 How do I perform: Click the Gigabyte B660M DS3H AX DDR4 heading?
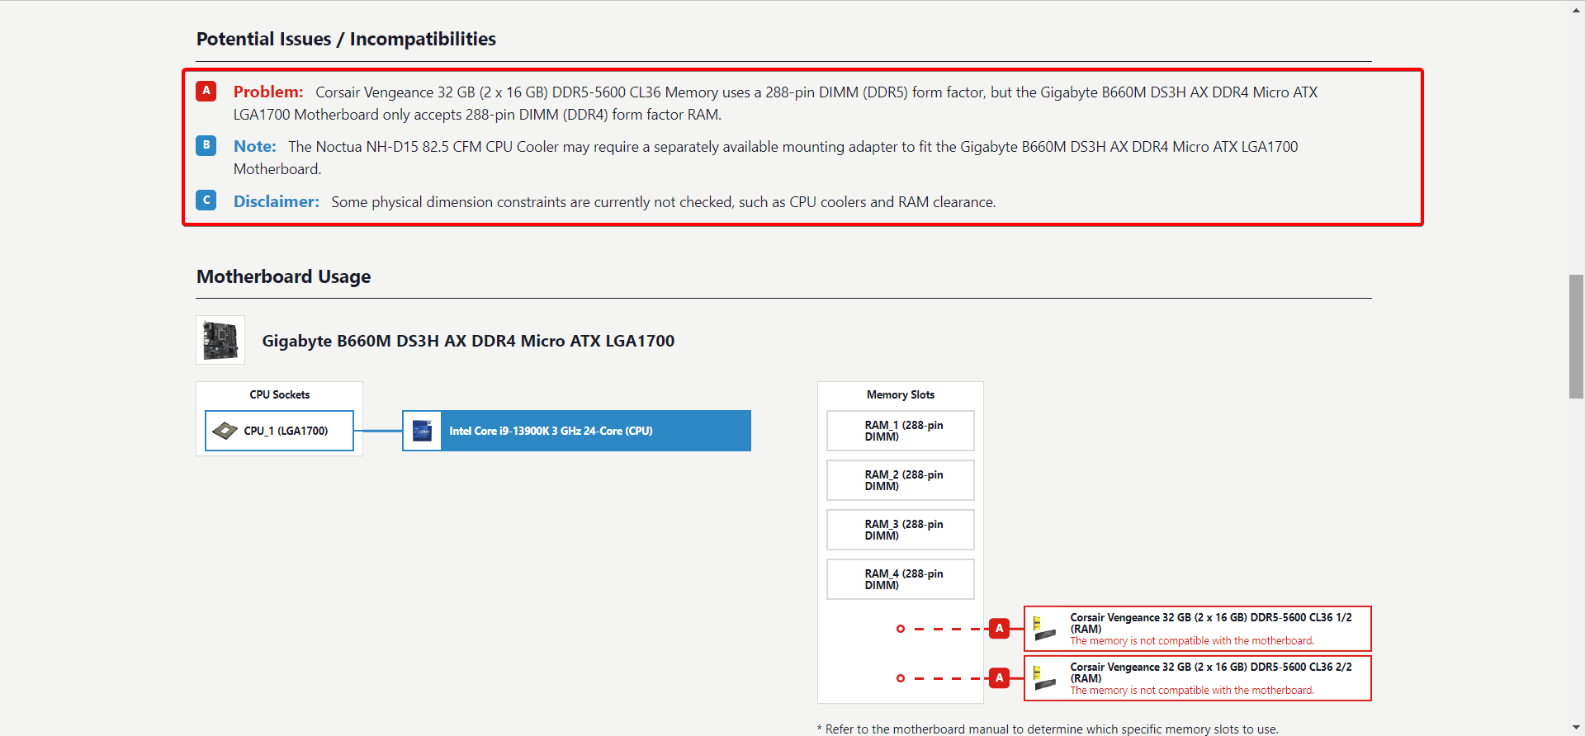pyautogui.click(x=468, y=341)
